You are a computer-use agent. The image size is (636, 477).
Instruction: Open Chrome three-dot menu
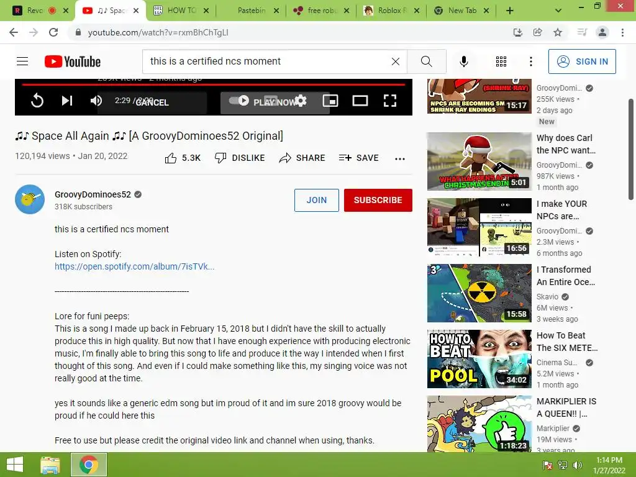click(x=622, y=32)
